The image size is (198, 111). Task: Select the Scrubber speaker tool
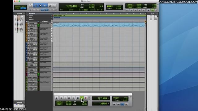pos(50,6)
